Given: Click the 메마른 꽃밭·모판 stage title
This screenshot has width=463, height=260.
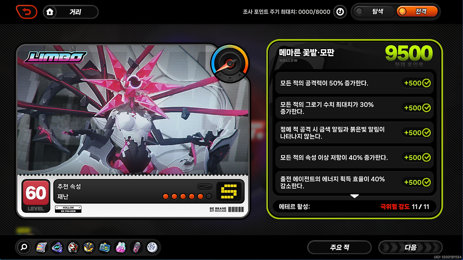Looking at the screenshot, I should pos(306,52).
